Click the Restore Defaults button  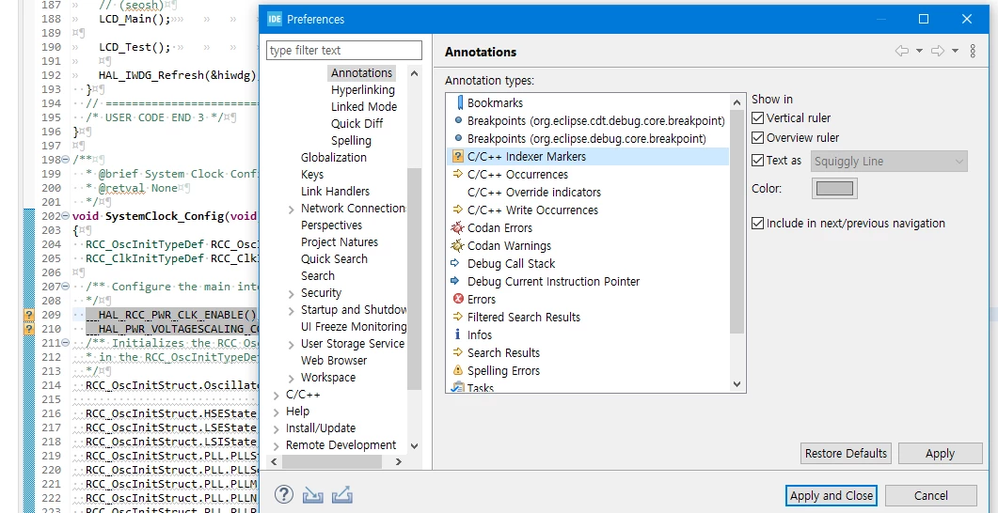pyautogui.click(x=846, y=453)
